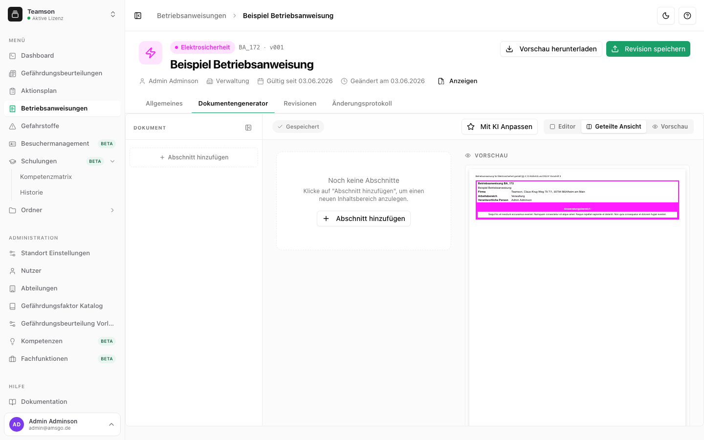Open Gefährdungsbeurteilung Vorlagen entry

(x=62, y=324)
